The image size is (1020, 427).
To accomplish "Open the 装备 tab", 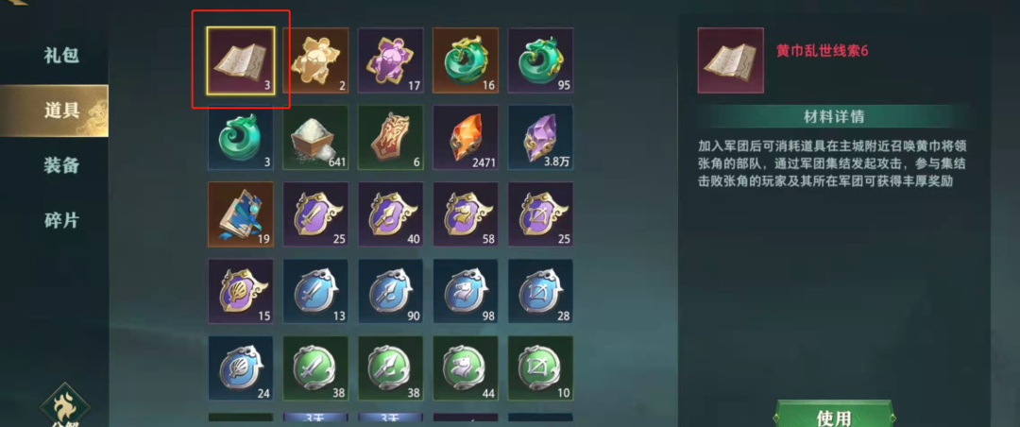I will pyautogui.click(x=61, y=165).
